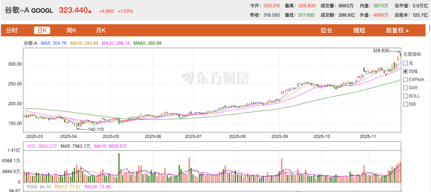Click the volume MA10: 5659.5万 label
This screenshot has width=431, height=192.
pos(110,146)
